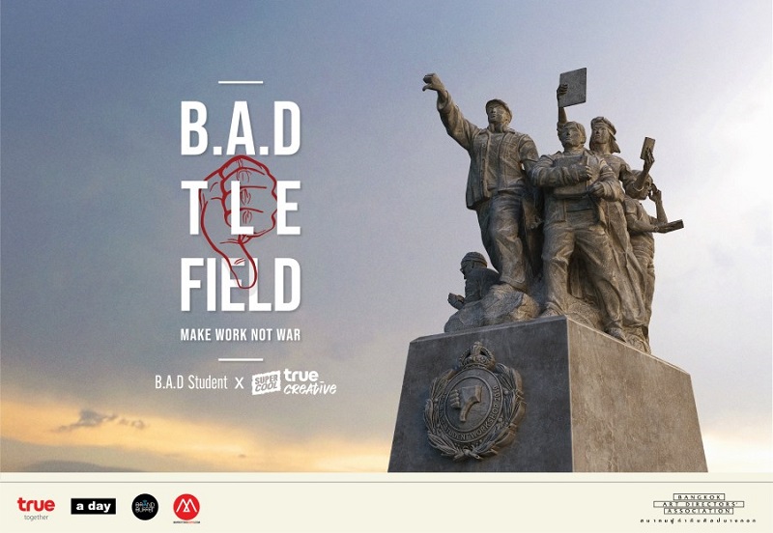Viewport: 773px width, 533px height.
Task: Click the B.A.D headline text
Action: coord(241,128)
